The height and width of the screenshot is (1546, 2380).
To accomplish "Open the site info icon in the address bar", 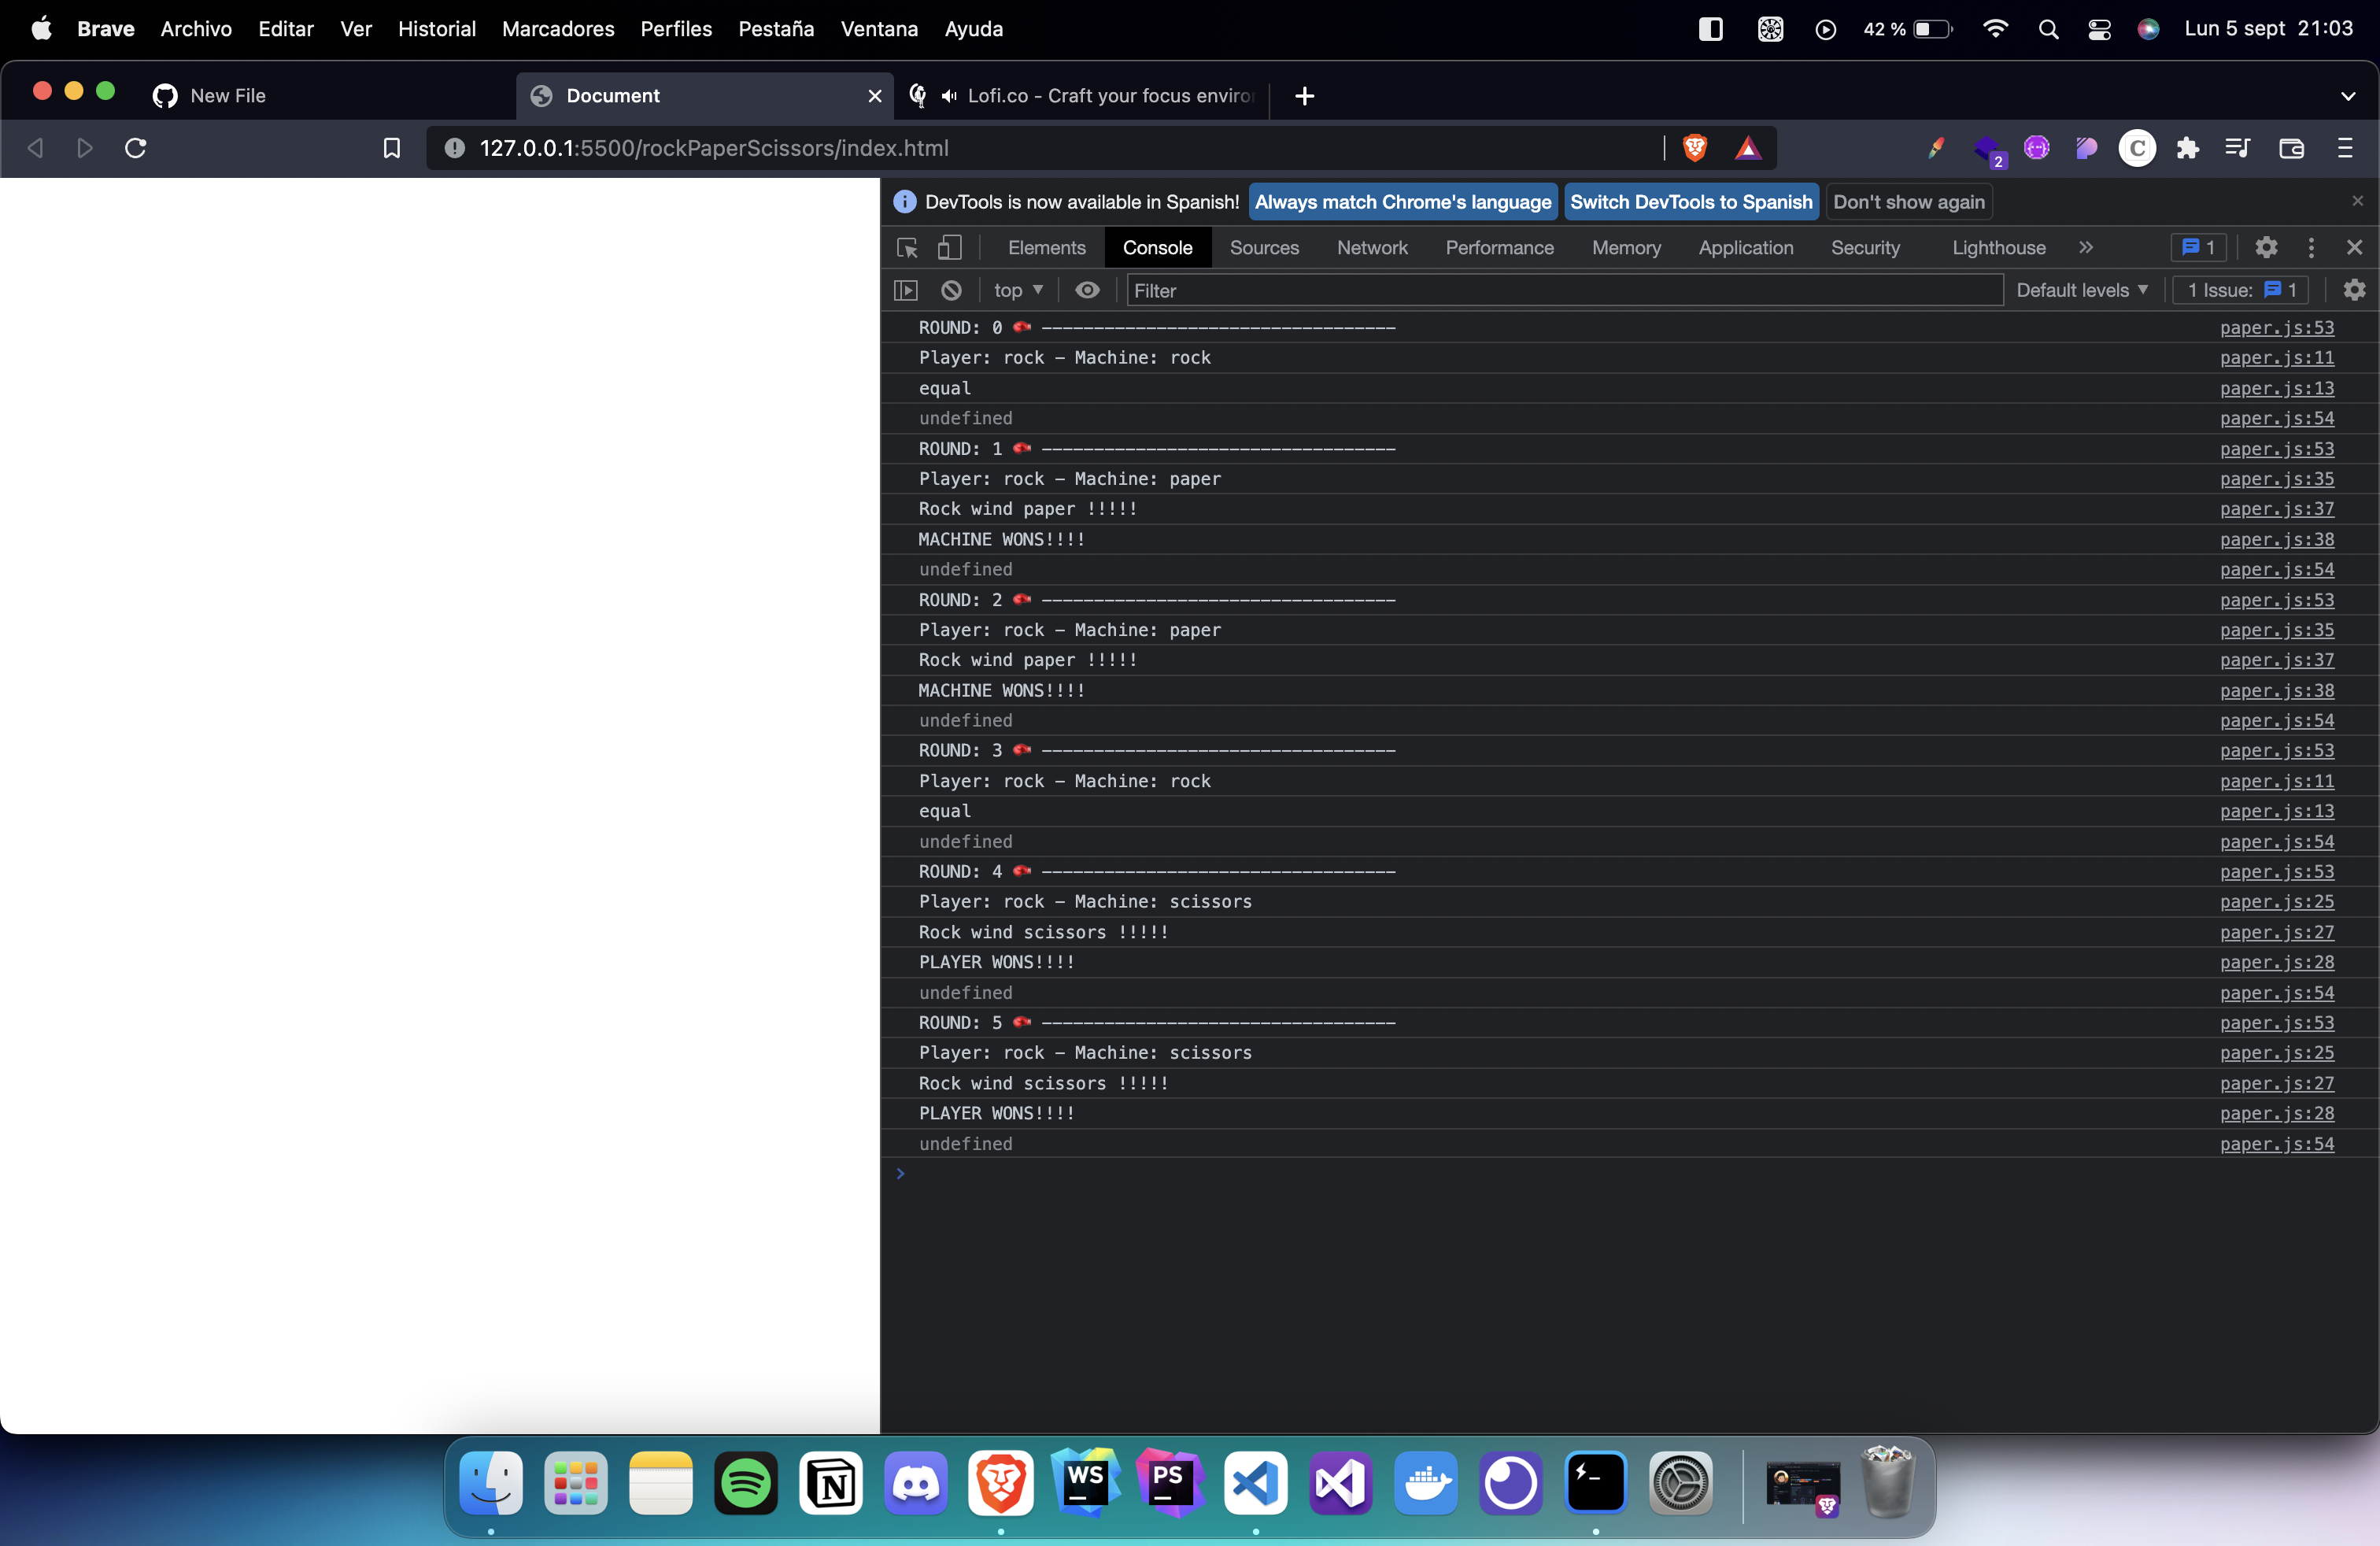I will point(454,149).
